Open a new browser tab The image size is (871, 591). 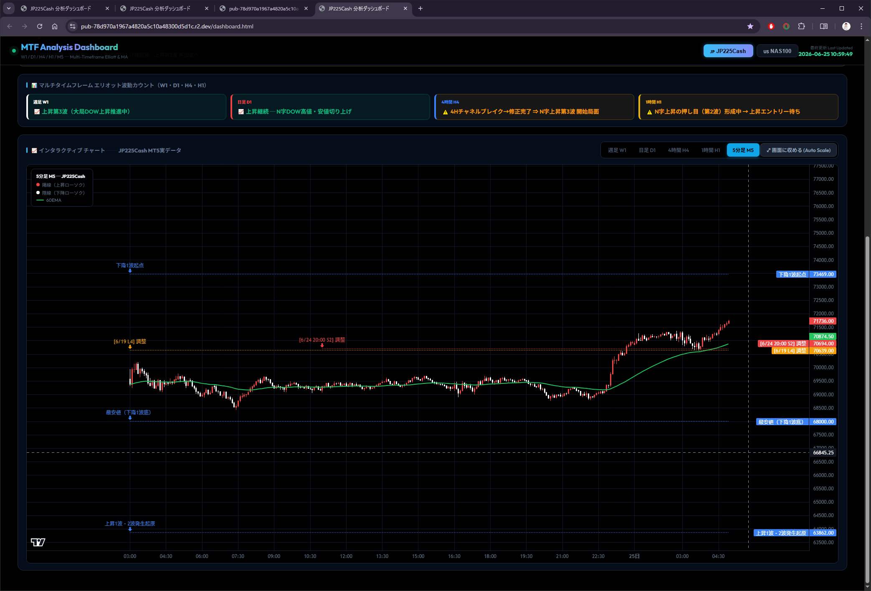coord(420,8)
